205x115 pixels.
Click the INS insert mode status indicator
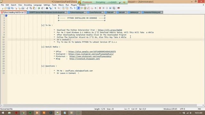coord(199,109)
